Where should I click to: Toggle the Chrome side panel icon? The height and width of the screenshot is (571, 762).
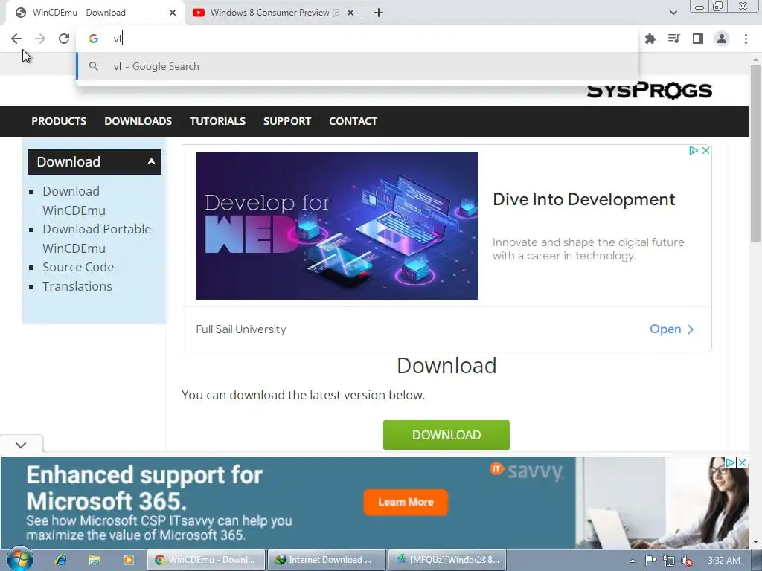point(698,39)
